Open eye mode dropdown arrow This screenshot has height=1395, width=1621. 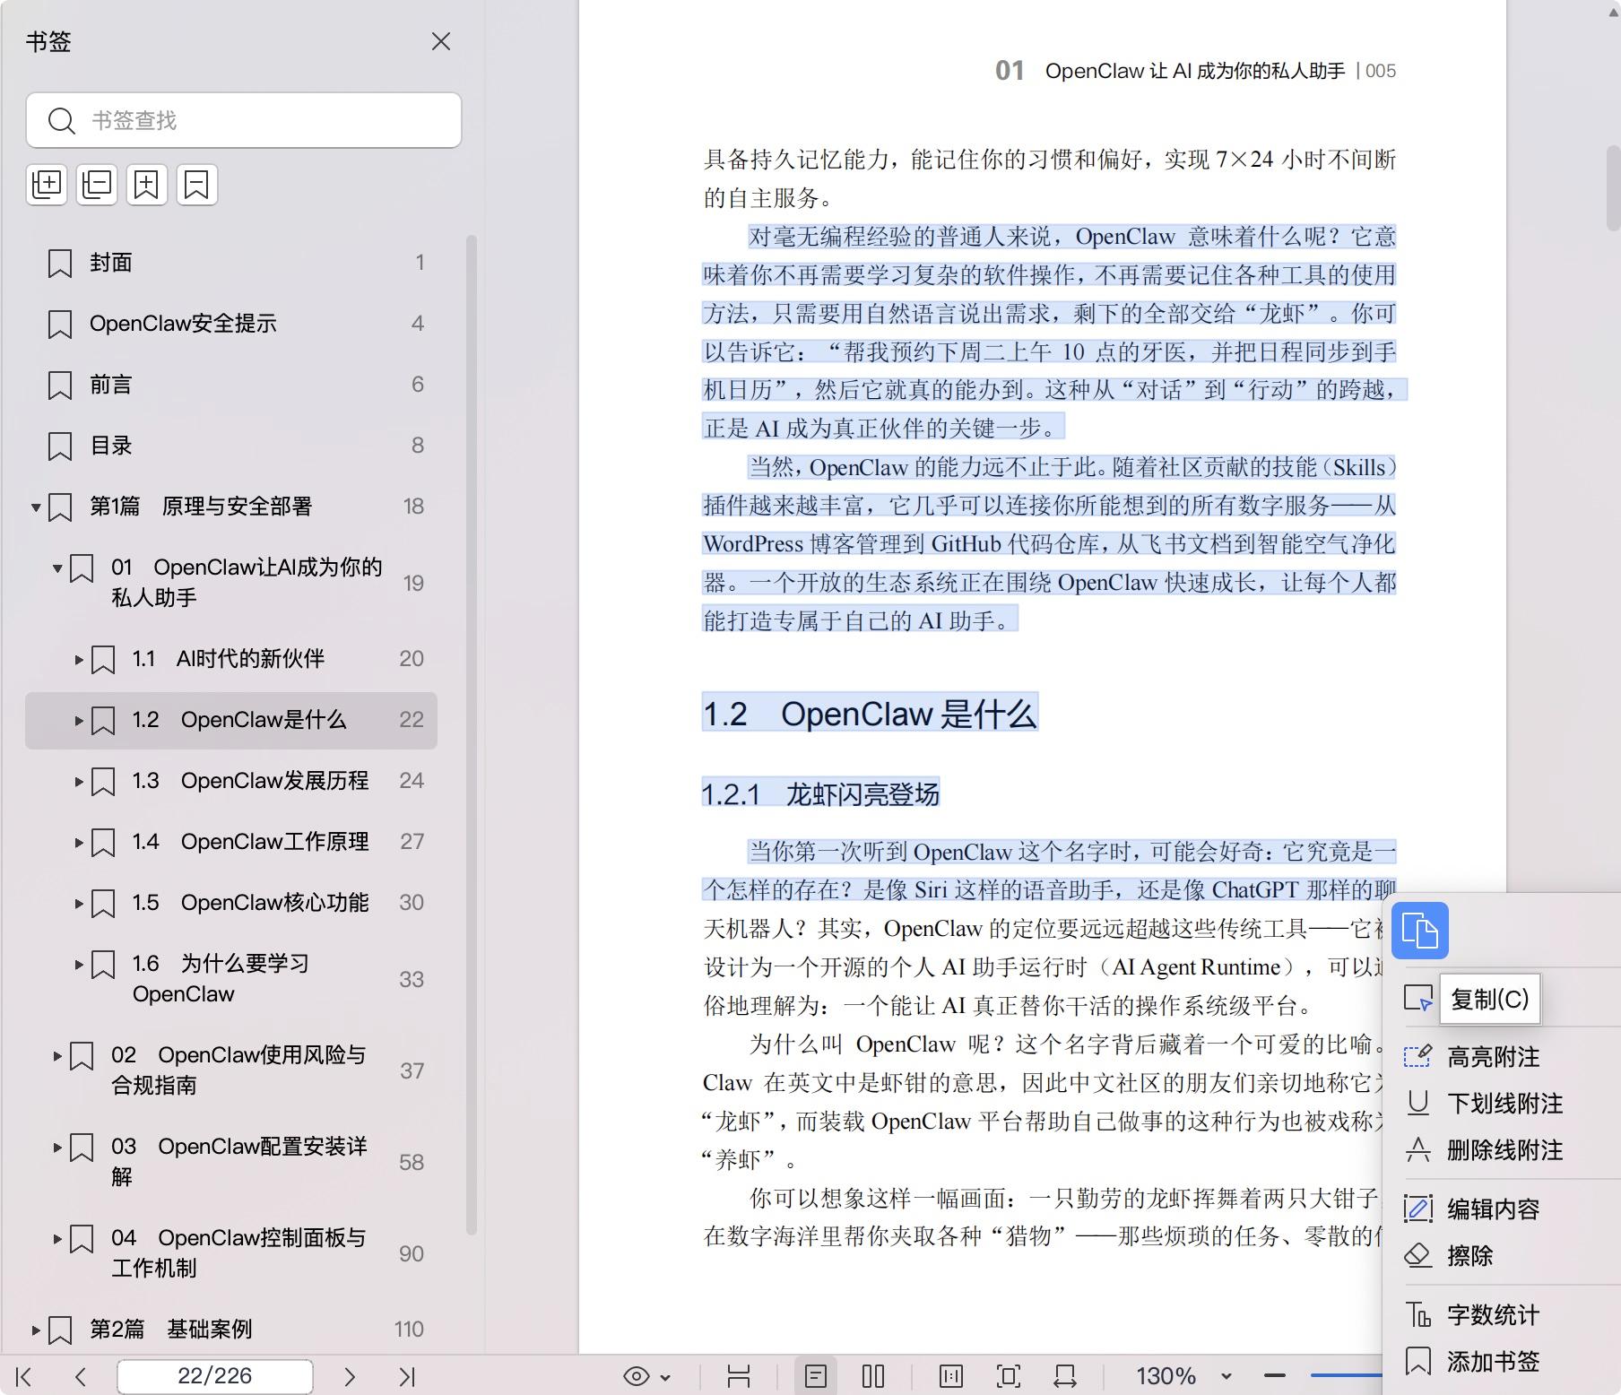(x=665, y=1377)
